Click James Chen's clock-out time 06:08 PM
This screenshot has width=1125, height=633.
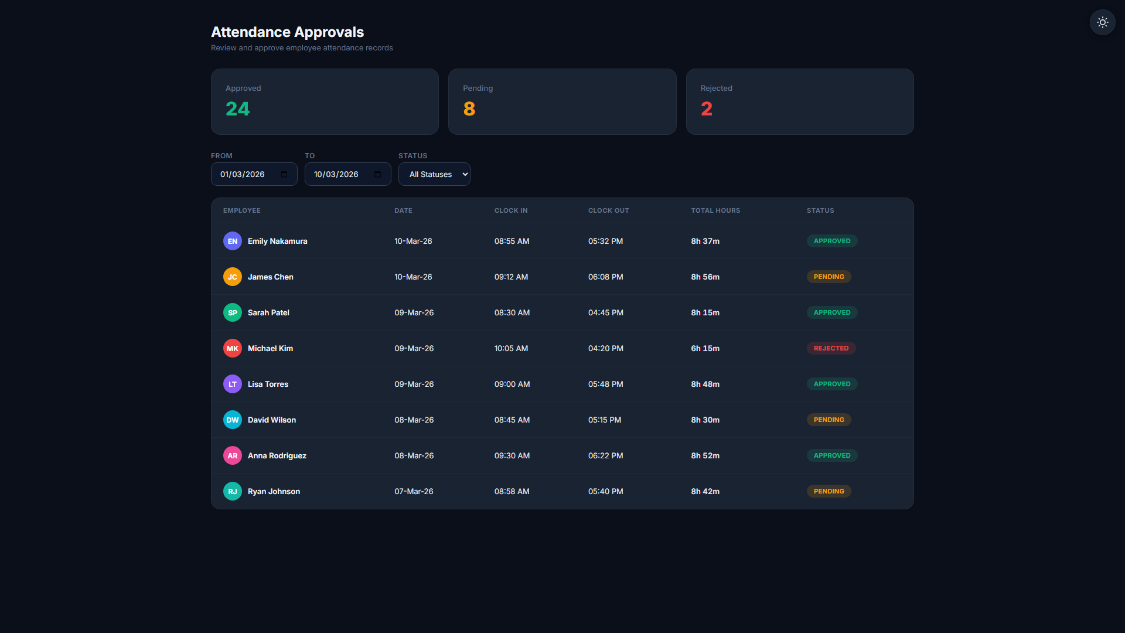pyautogui.click(x=606, y=277)
